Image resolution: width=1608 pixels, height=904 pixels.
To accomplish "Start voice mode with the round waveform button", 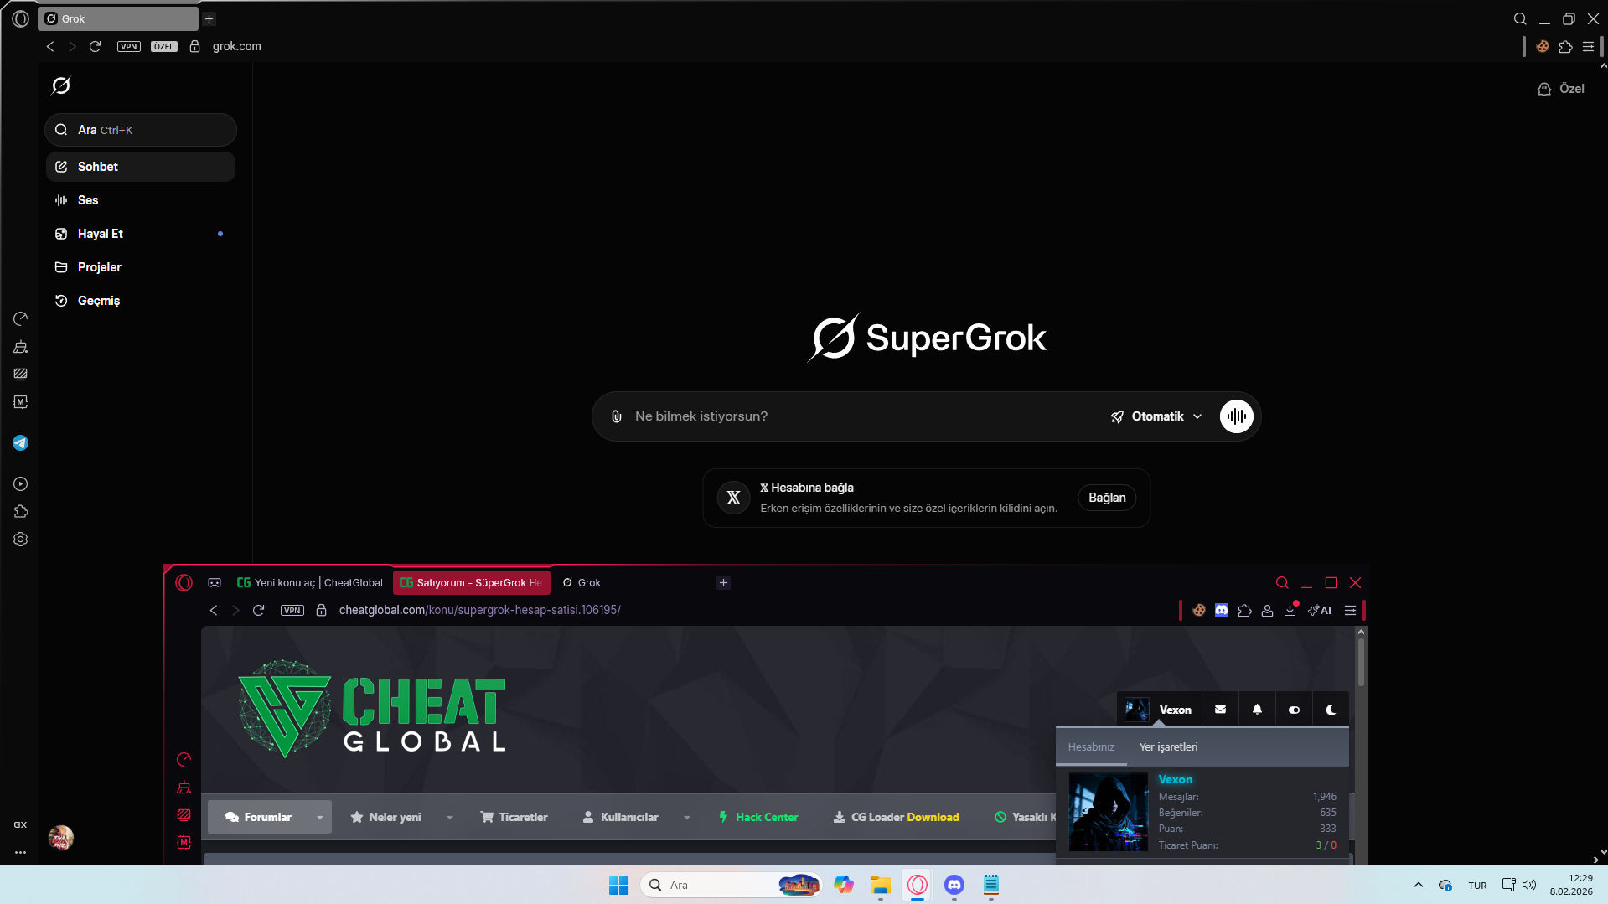I will pos(1237,416).
